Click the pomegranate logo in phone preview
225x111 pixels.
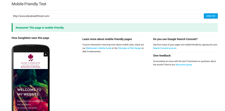[x=30, y=57]
